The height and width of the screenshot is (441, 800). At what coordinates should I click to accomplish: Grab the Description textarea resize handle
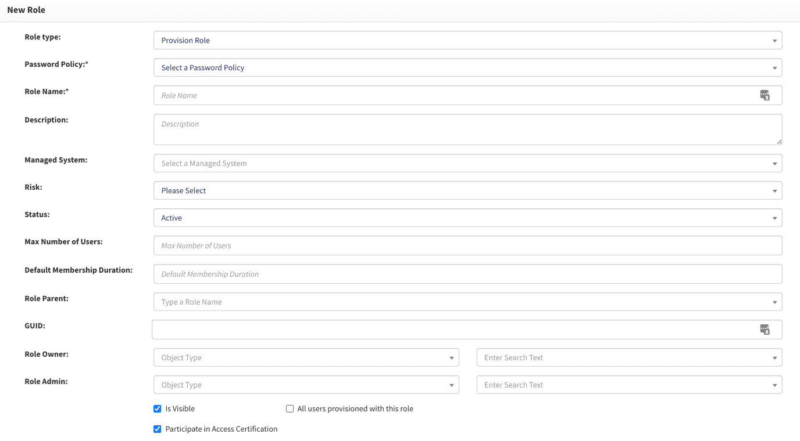[779, 142]
